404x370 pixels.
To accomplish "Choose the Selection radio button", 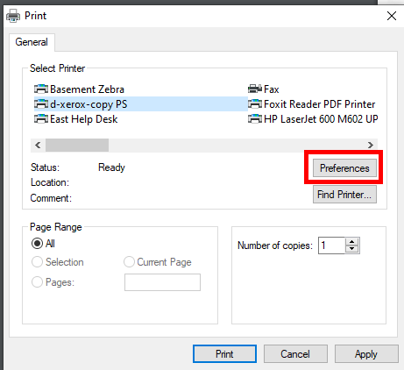I will pyautogui.click(x=37, y=262).
